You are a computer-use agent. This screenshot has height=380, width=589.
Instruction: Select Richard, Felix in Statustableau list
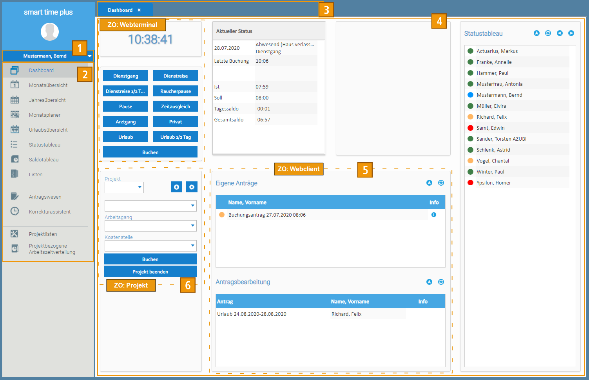click(491, 117)
